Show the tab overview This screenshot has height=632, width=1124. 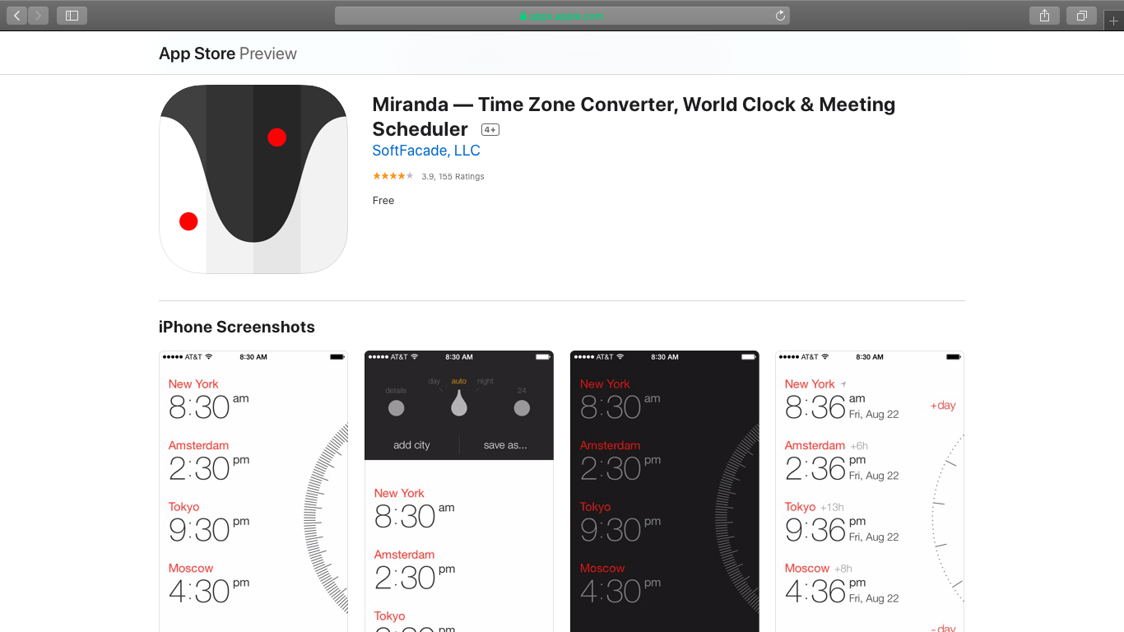click(x=1081, y=16)
